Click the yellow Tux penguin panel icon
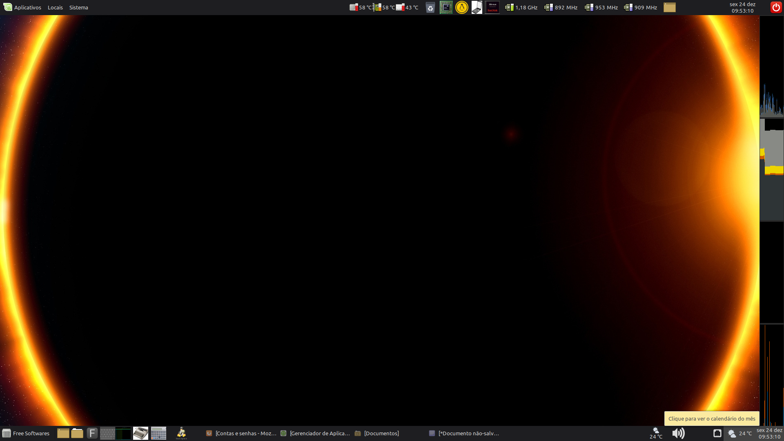This screenshot has height=441, width=784. tap(461, 7)
